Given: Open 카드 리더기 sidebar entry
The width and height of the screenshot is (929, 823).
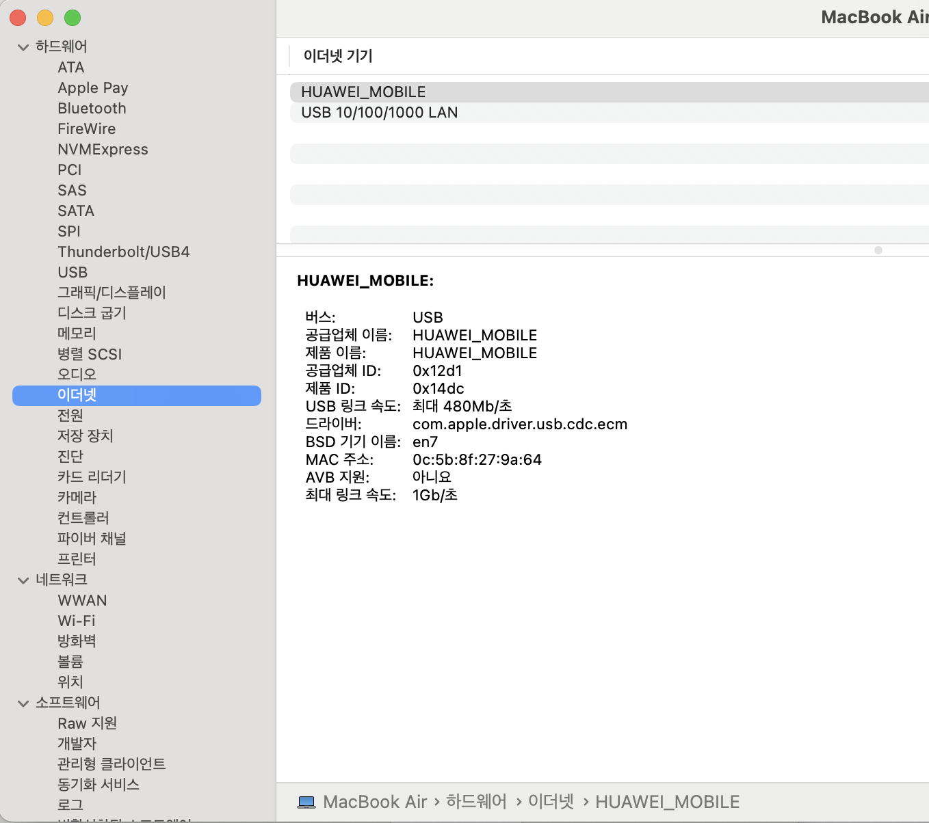Looking at the screenshot, I should (92, 477).
